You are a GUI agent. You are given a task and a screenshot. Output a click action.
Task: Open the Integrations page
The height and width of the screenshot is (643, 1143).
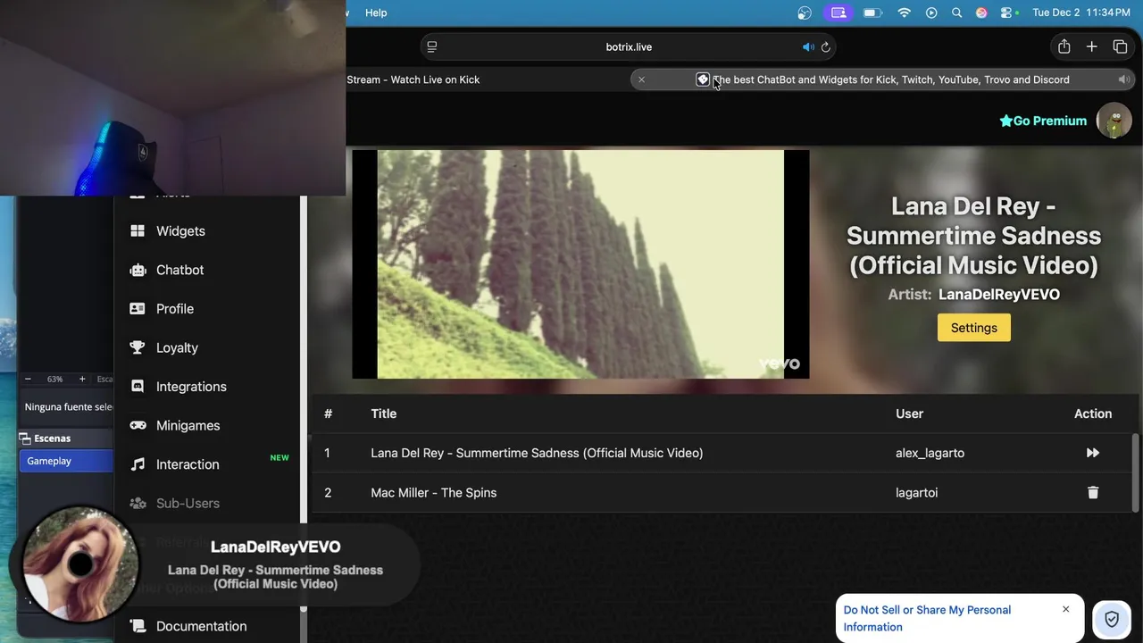coord(191,387)
